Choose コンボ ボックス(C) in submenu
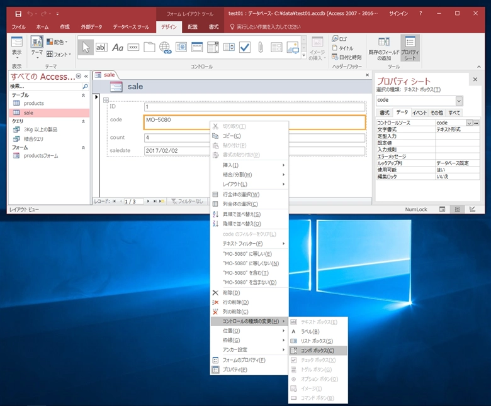The width and height of the screenshot is (491, 406). [317, 351]
